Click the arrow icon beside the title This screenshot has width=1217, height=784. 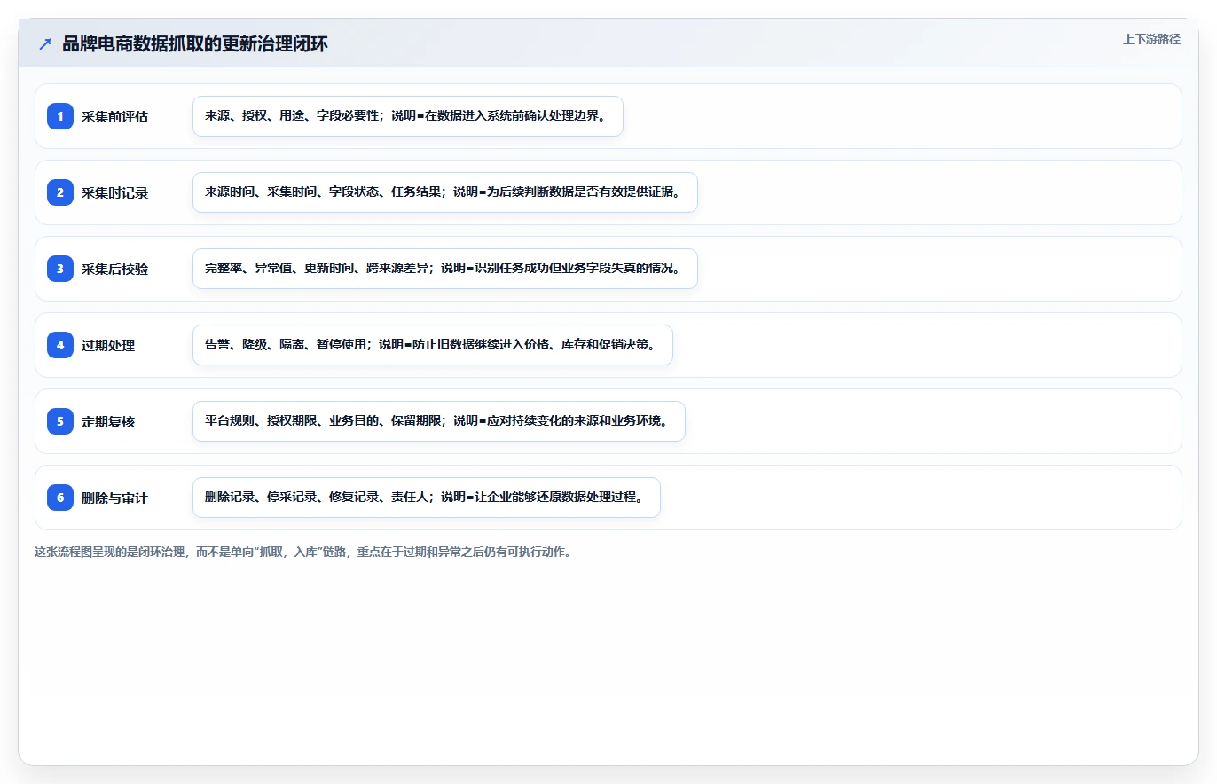point(45,44)
